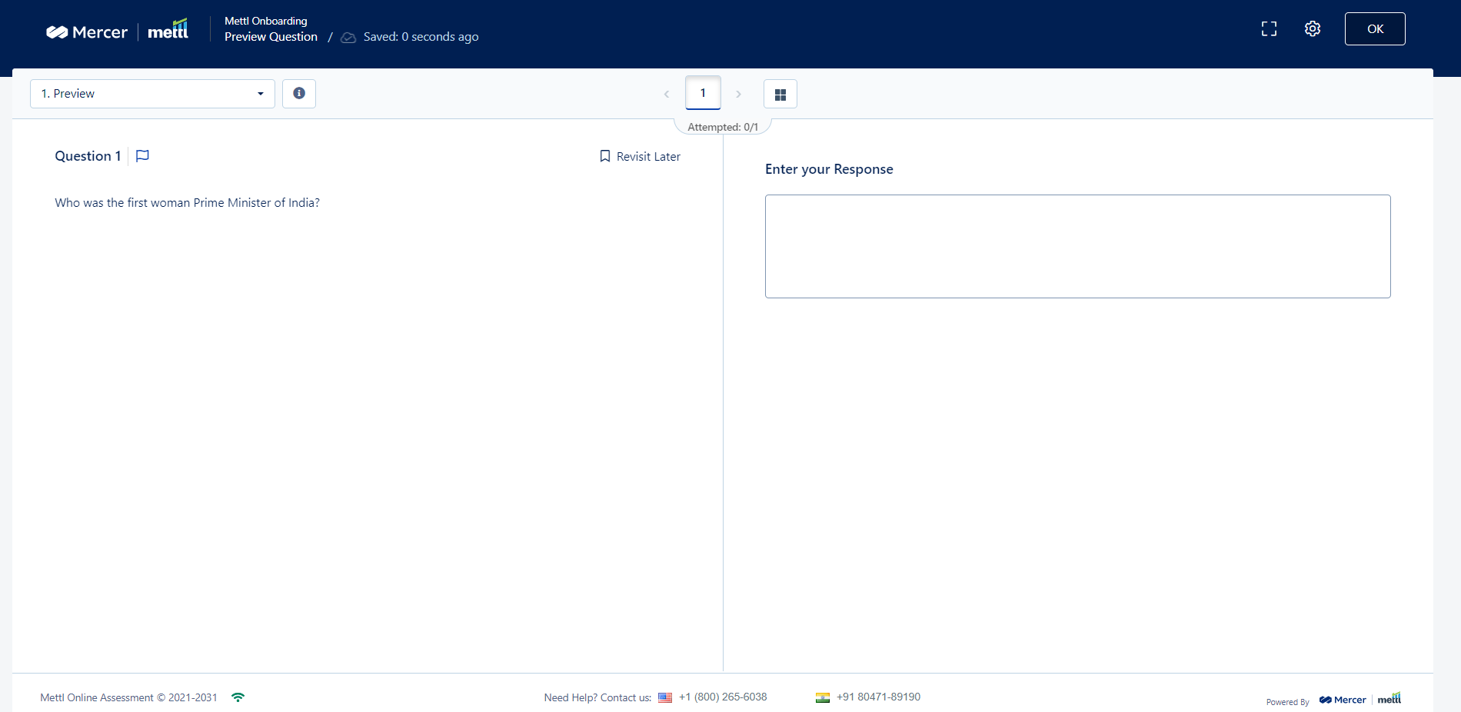Click the section info icon

tap(299, 94)
